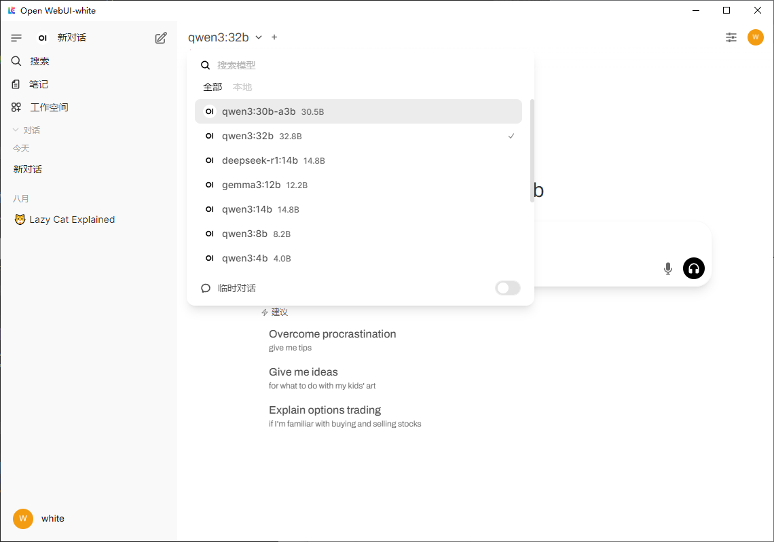Use the Explain options trading suggestion

click(x=344, y=416)
